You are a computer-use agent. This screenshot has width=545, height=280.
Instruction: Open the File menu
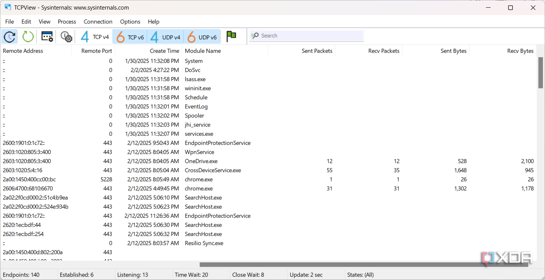tap(10, 21)
